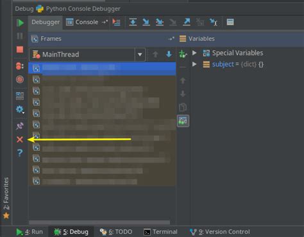Open the Evaluate Expression calculator icon
Screen dimensions: 304x237
230,22
